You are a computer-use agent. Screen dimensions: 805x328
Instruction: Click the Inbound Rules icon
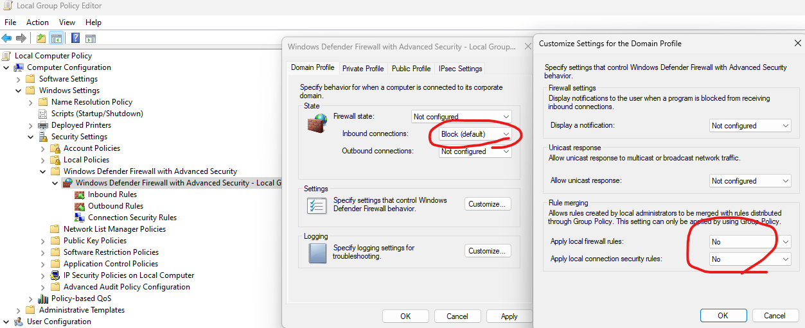(x=80, y=194)
